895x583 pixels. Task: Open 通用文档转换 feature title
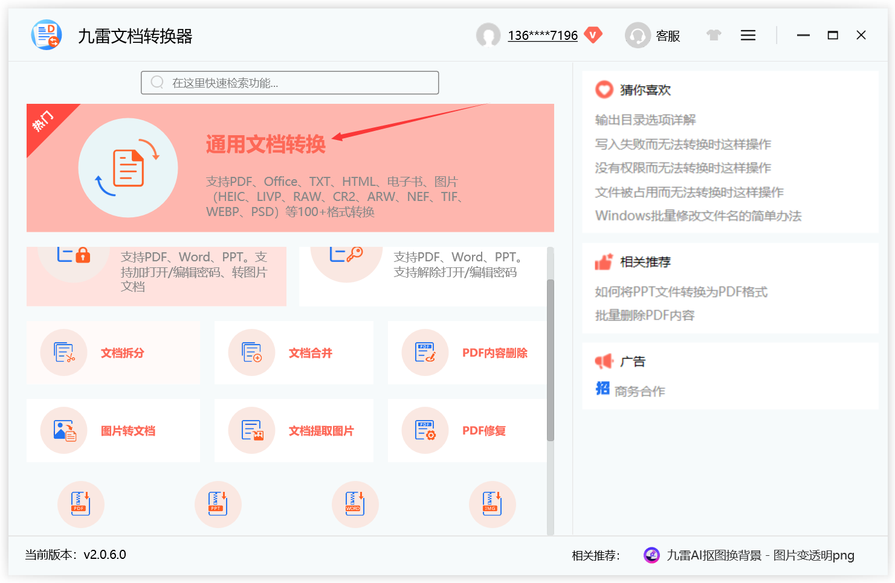point(266,144)
